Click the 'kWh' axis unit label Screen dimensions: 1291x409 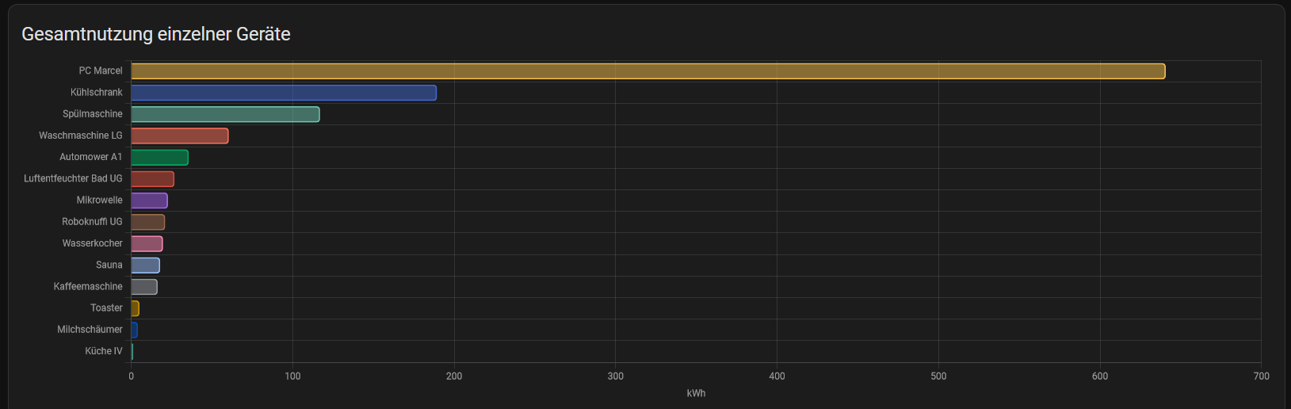[x=696, y=393]
